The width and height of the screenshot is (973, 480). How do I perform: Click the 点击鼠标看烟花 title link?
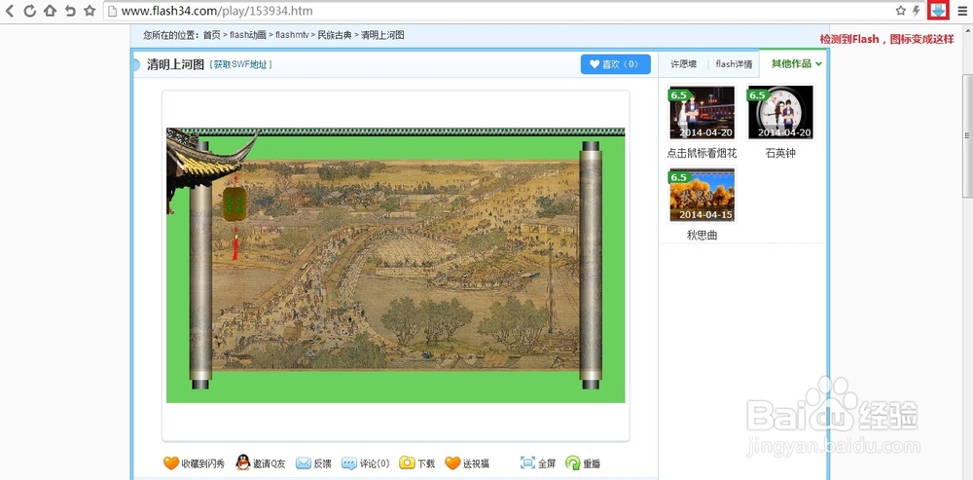702,154
